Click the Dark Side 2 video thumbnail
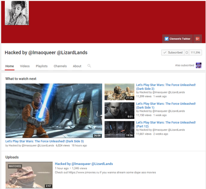The width and height of the screenshot is (206, 189). click(x=120, y=92)
